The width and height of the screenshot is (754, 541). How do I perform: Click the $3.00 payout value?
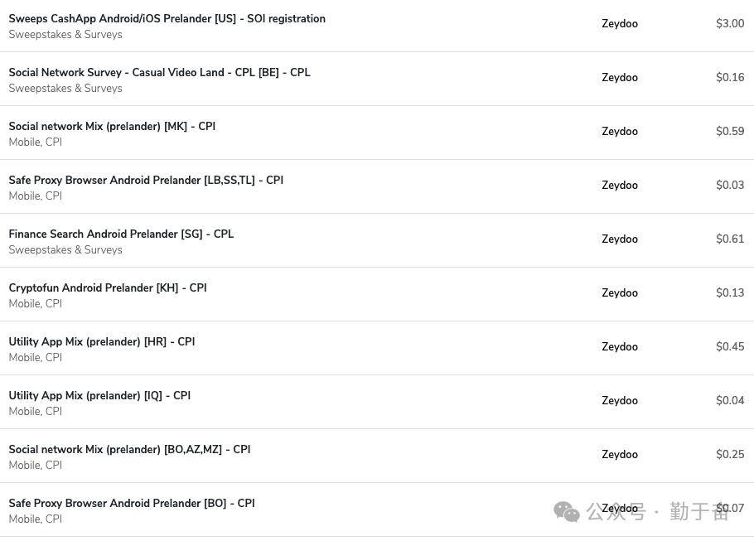730,23
